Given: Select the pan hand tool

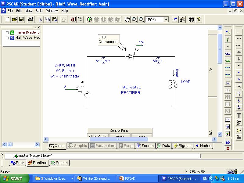Looking at the screenshot, I should (127, 20).
